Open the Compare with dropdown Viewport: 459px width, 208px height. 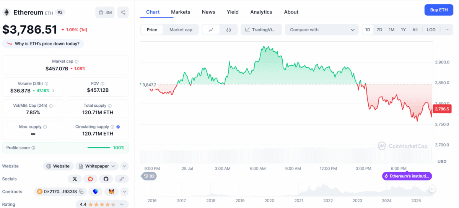pyautogui.click(x=322, y=30)
